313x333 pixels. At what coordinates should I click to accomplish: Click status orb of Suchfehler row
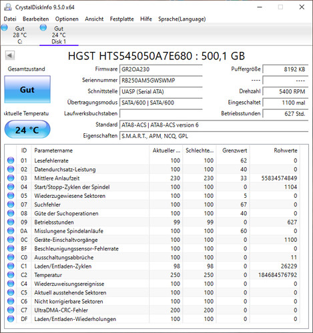11,204
